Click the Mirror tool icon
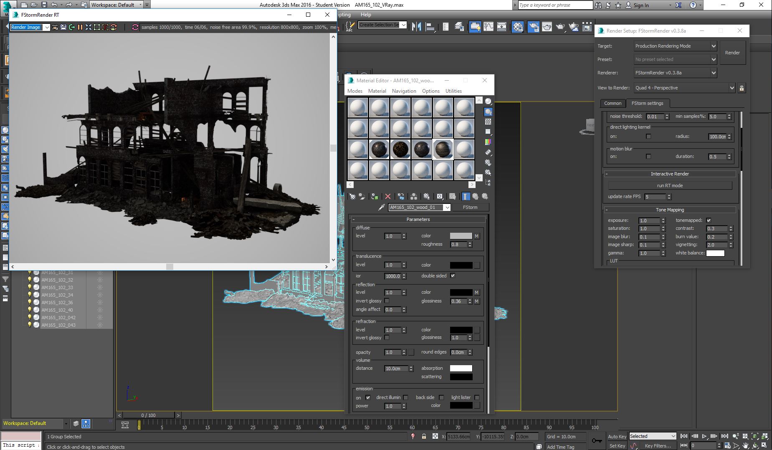The height and width of the screenshot is (450, 772). (x=416, y=27)
